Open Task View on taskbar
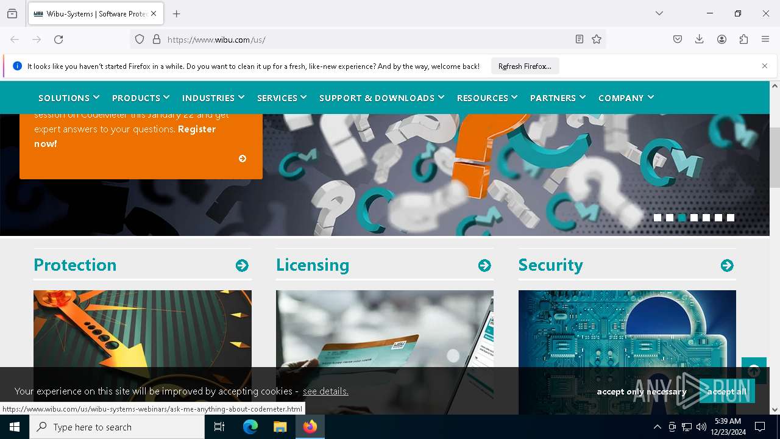 219,427
